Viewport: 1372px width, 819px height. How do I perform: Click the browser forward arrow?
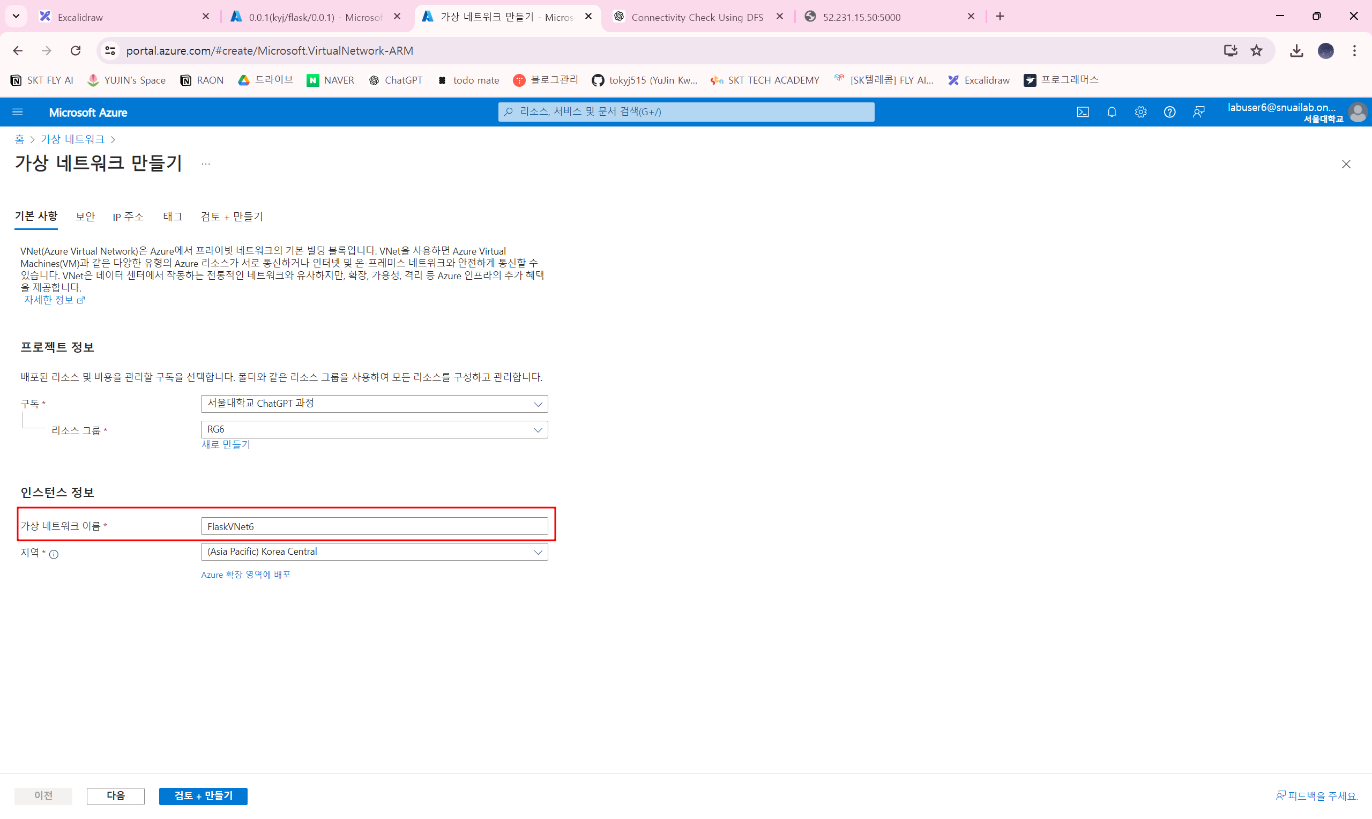pos(46,51)
